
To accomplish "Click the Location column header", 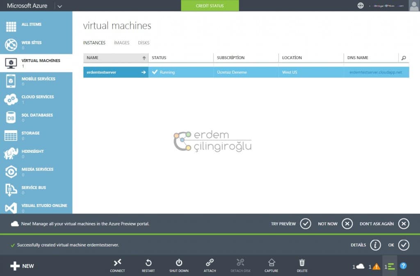I will coord(311,57).
